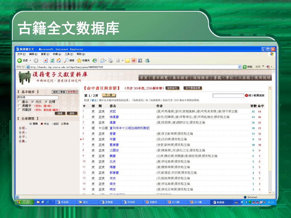The image size is (291, 218).
Task: Click the Refresh page icon
Action: (x=52, y=61)
